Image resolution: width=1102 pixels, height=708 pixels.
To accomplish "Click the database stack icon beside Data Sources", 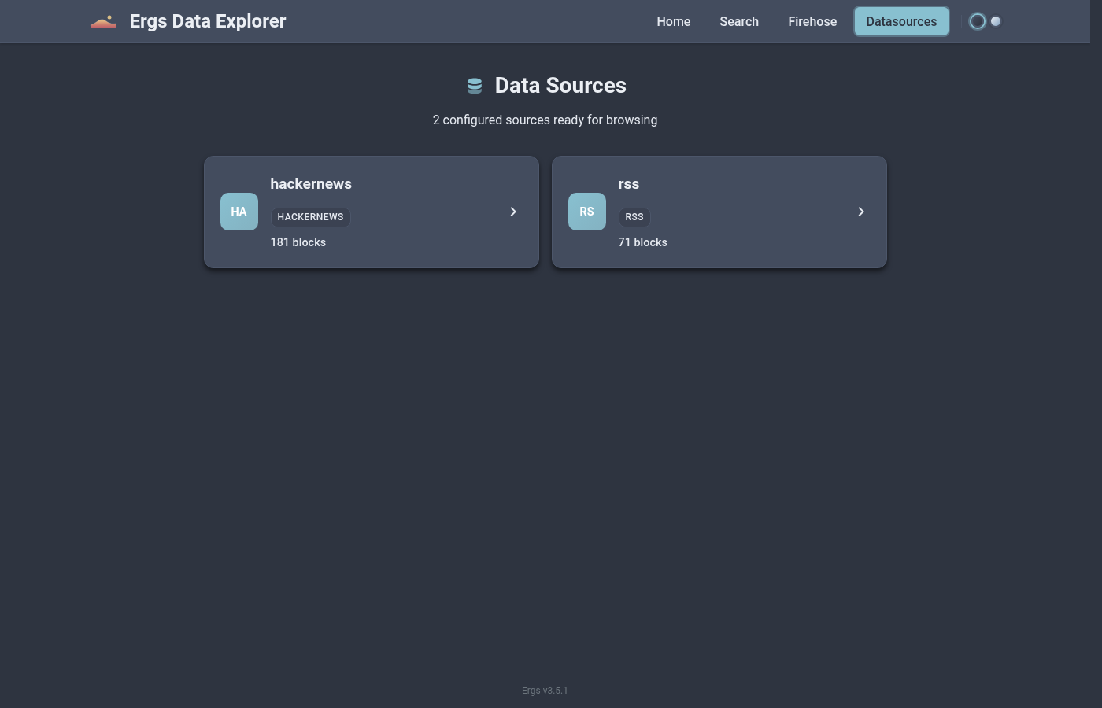I will pos(475,86).
